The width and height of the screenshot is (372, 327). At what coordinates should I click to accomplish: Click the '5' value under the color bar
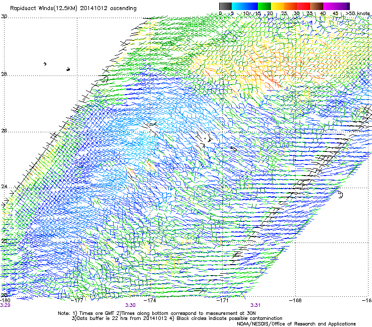(x=232, y=14)
